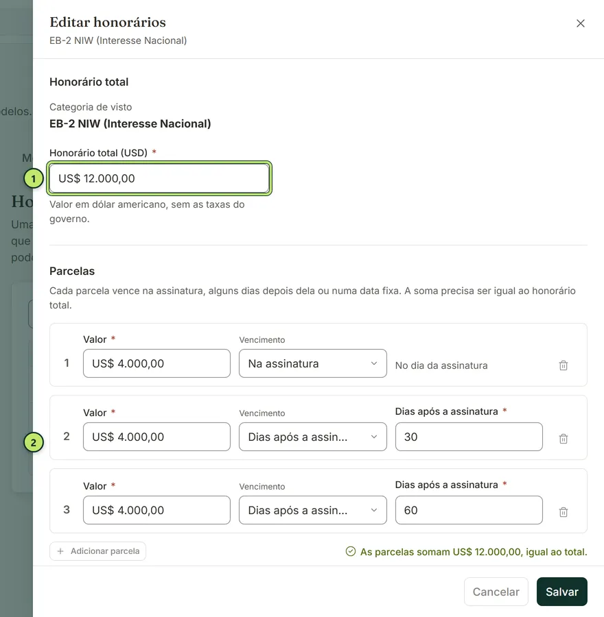Click the days field showing 30
604x617 pixels.
469,437
